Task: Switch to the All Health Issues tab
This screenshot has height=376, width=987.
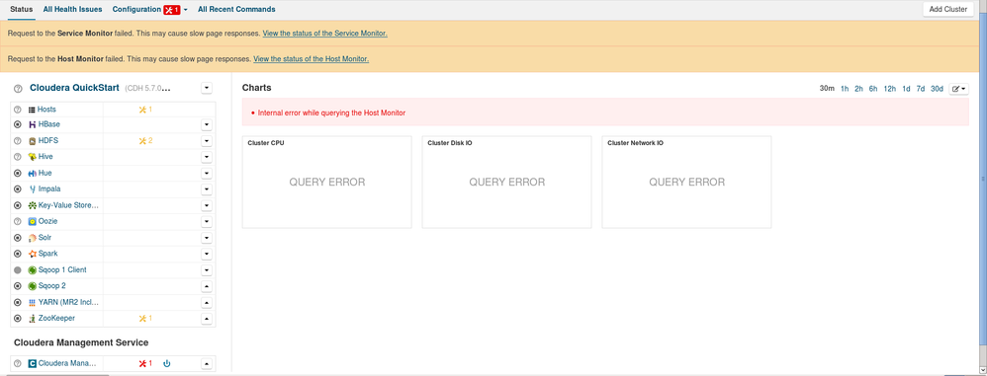Action: coord(72,10)
